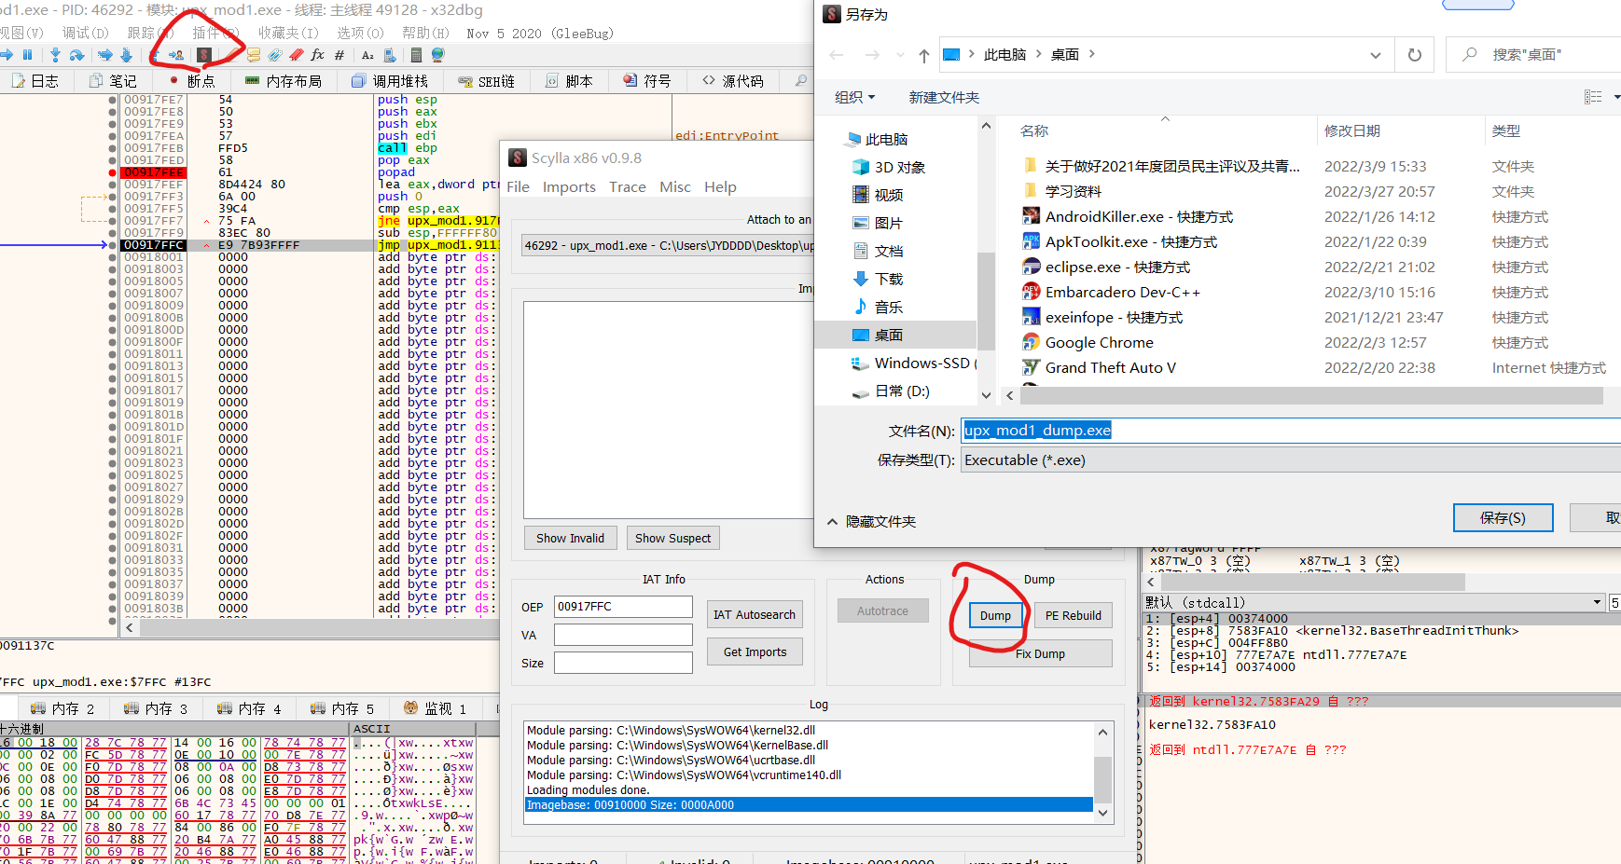Click the Step Into toolbar icon
The image size is (1621, 864).
pyautogui.click(x=55, y=55)
